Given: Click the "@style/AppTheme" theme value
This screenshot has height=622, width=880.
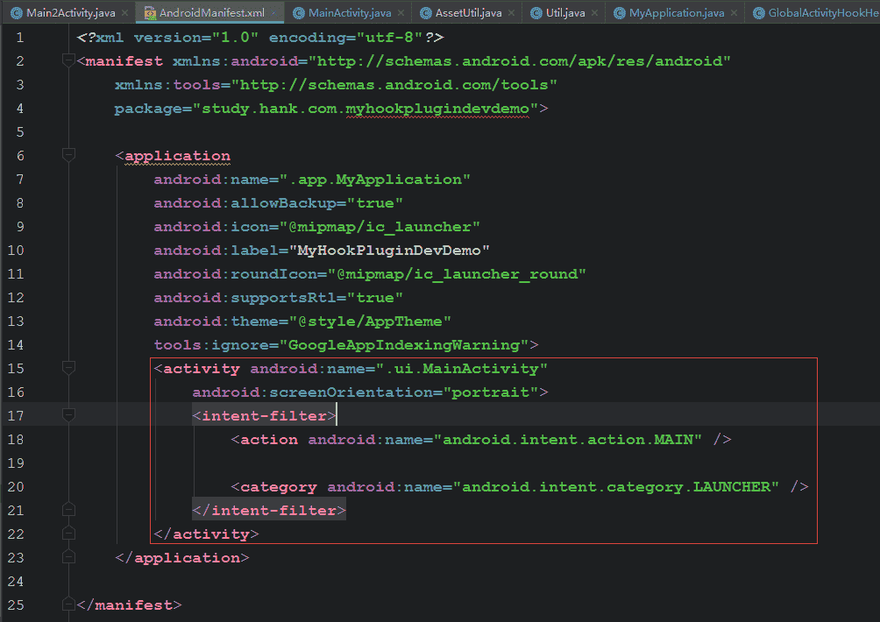Looking at the screenshot, I should (370, 322).
